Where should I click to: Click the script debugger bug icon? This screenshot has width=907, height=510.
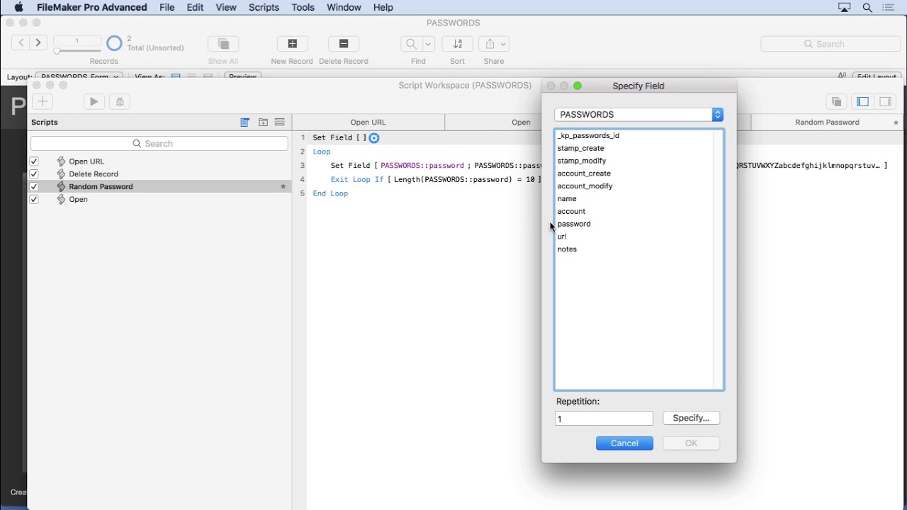pyautogui.click(x=120, y=102)
